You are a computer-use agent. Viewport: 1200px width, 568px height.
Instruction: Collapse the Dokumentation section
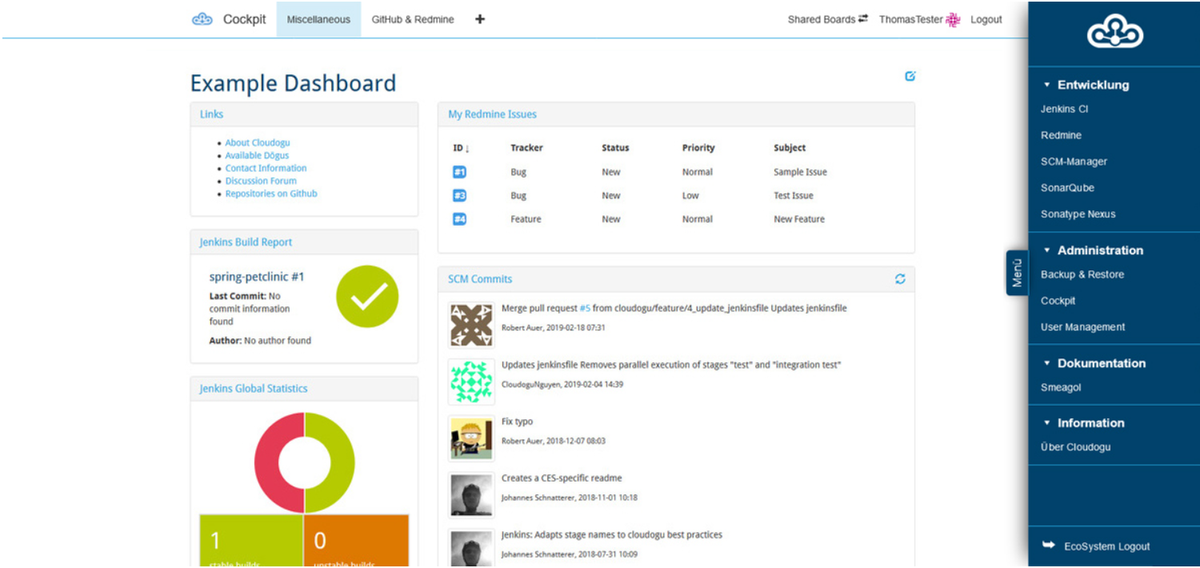(1046, 363)
